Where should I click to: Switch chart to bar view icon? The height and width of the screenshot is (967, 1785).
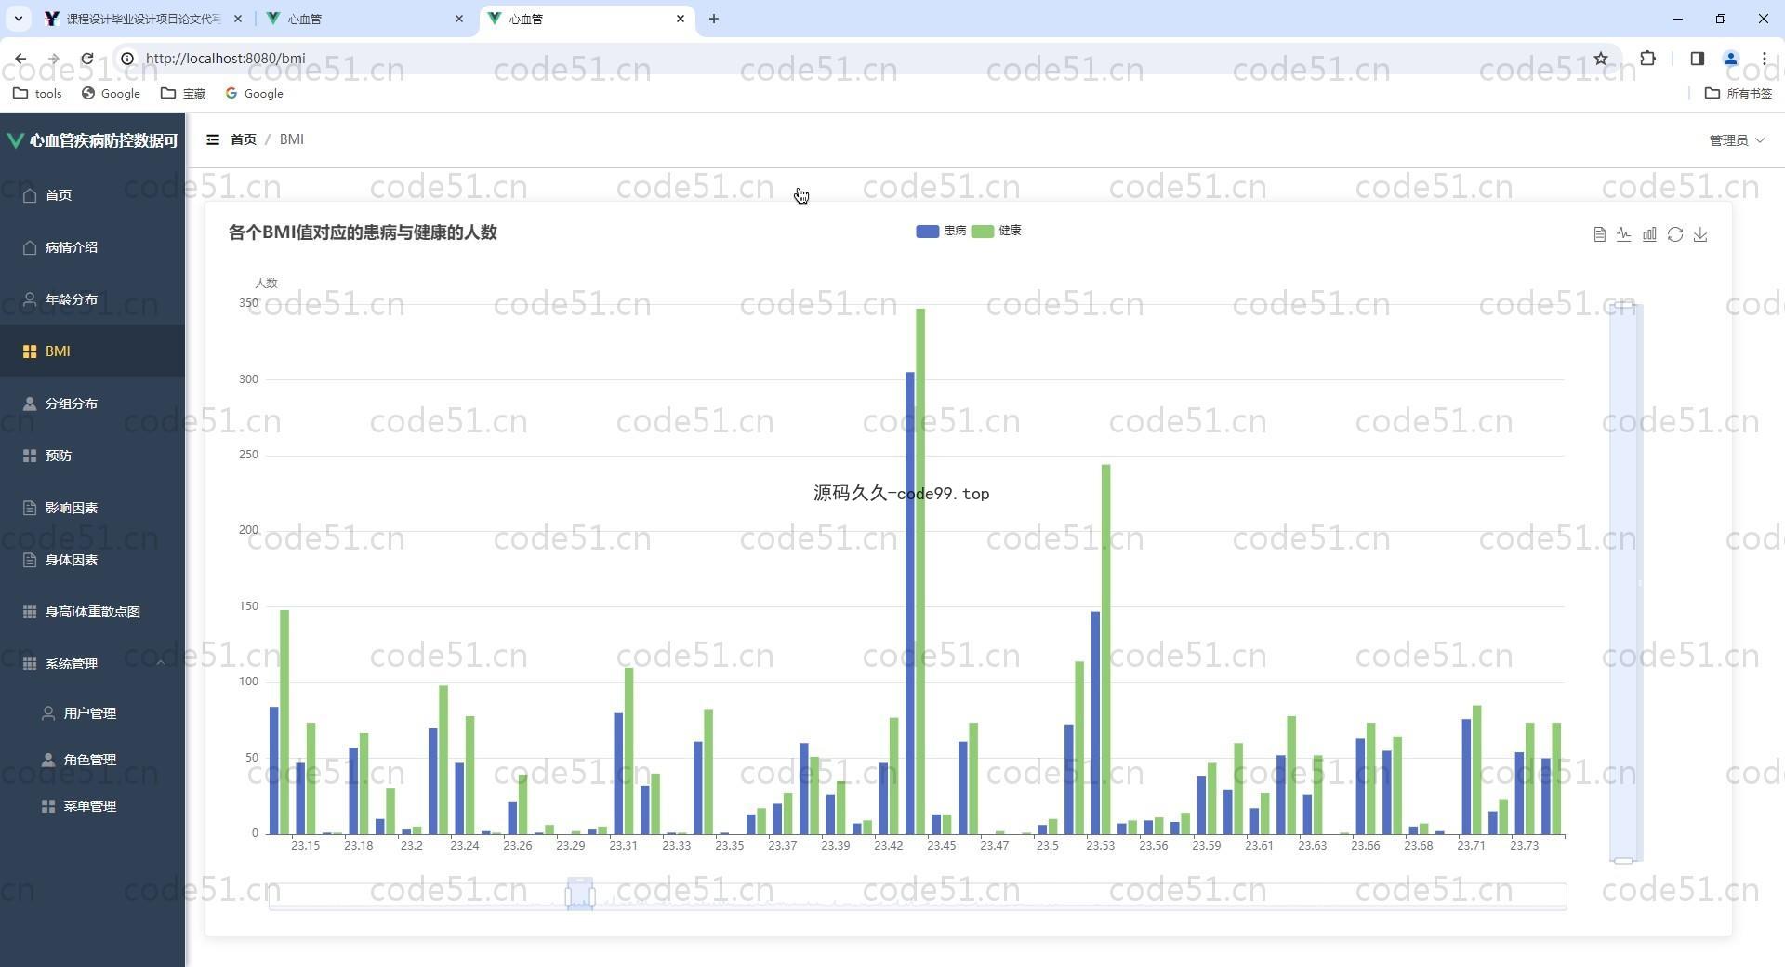click(x=1649, y=234)
